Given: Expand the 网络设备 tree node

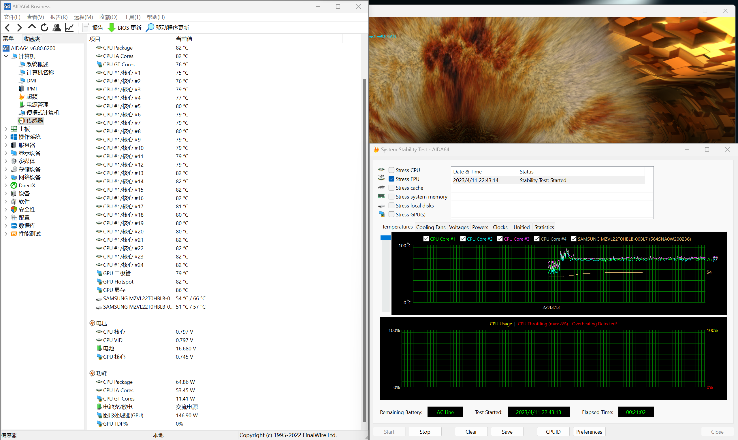Looking at the screenshot, I should click(x=6, y=177).
